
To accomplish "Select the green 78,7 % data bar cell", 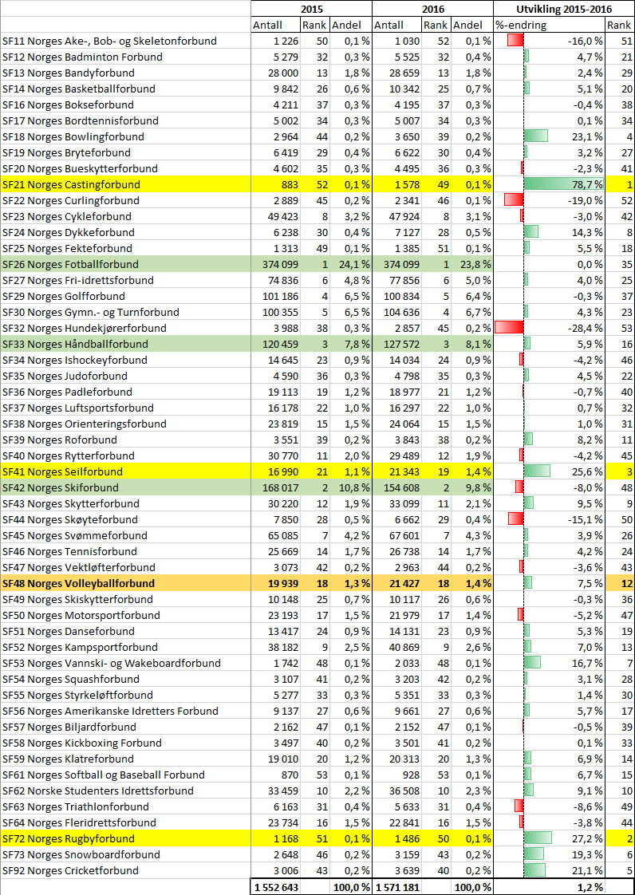I will coord(562,184).
